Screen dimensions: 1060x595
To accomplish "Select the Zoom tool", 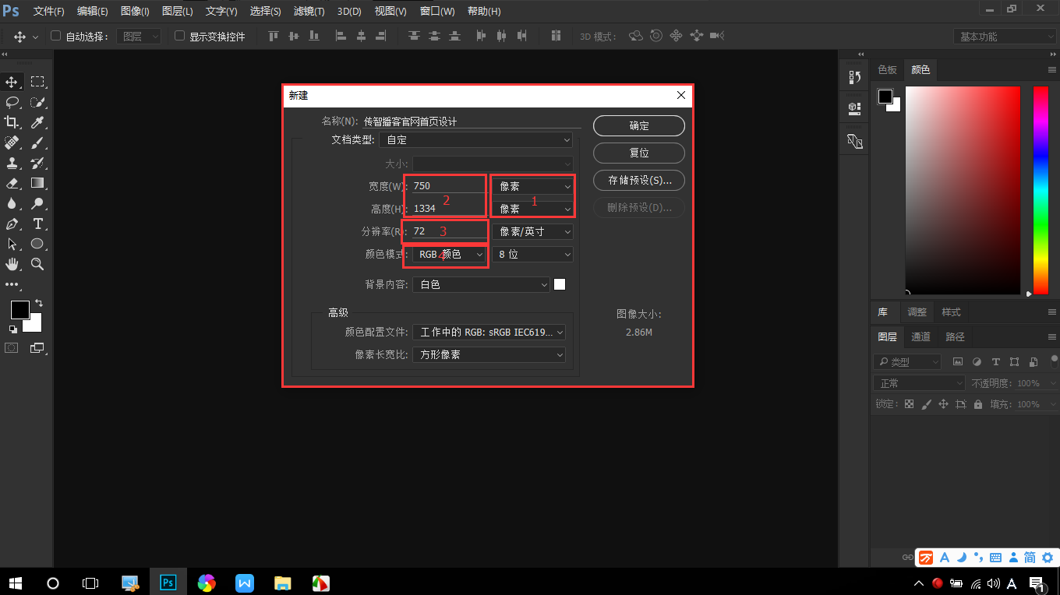I will coord(37,264).
